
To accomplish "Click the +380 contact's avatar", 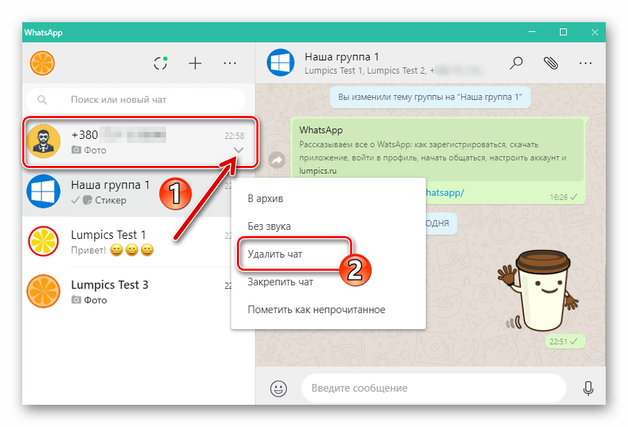I will pos(44,141).
